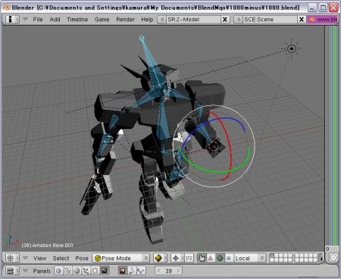The height and width of the screenshot is (279, 341).
Task: Open the www.blender link
Action: click(322, 20)
